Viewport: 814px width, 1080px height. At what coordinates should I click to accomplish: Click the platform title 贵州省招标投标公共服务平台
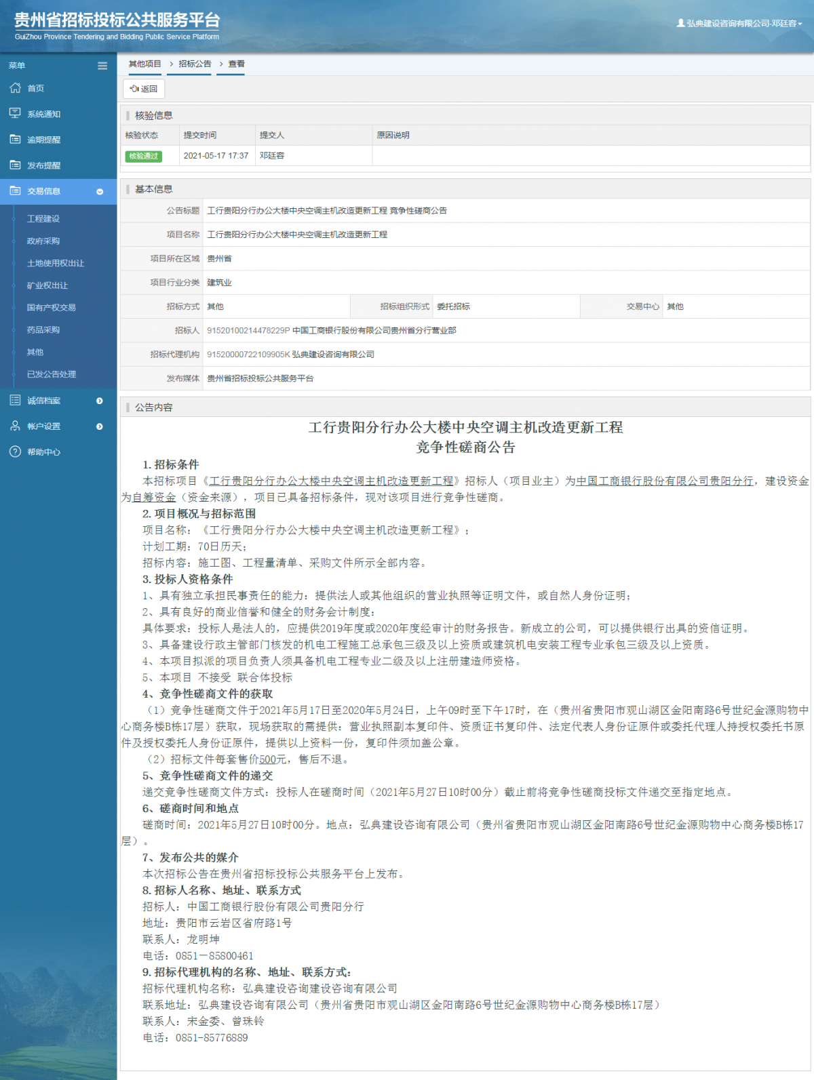pos(117,20)
